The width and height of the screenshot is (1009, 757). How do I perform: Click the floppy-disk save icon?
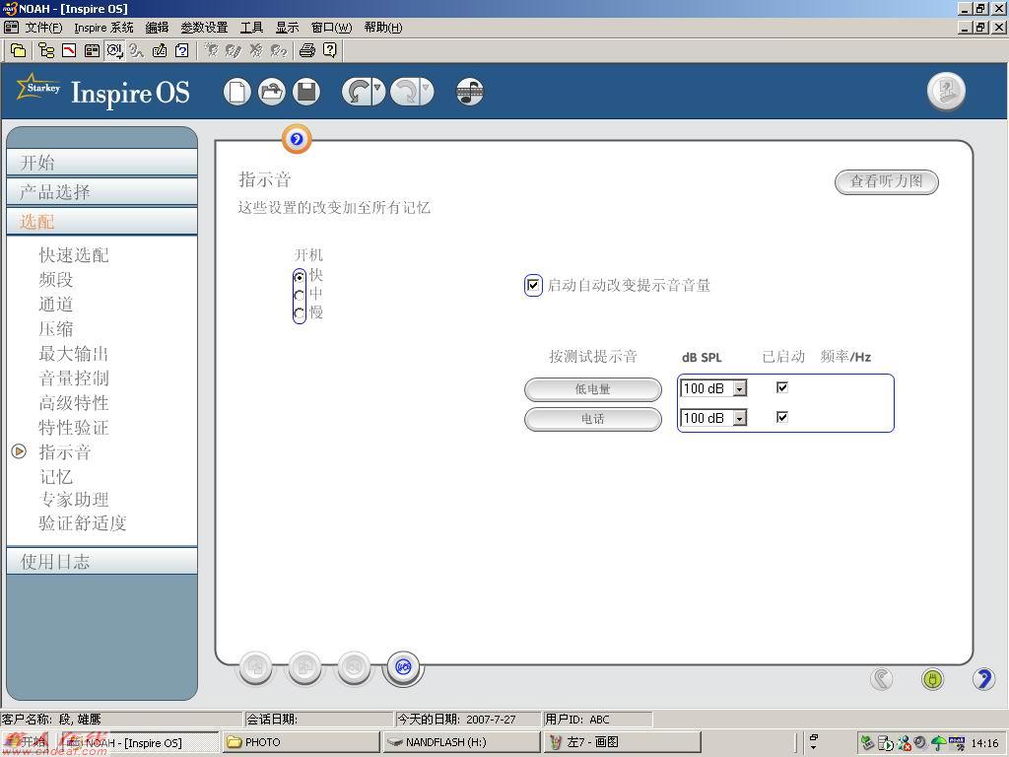click(x=306, y=92)
